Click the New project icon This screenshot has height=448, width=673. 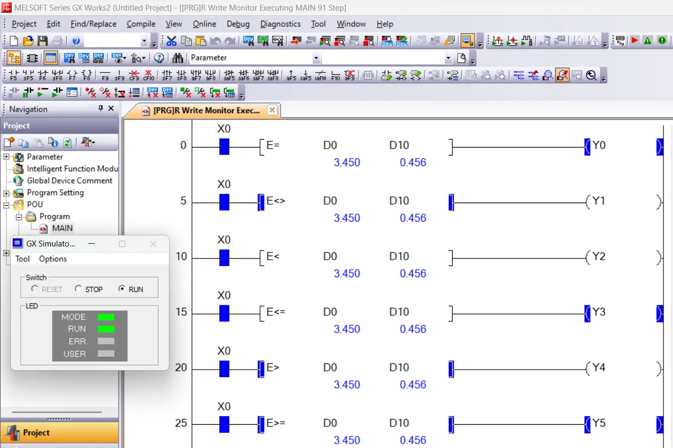click(14, 41)
